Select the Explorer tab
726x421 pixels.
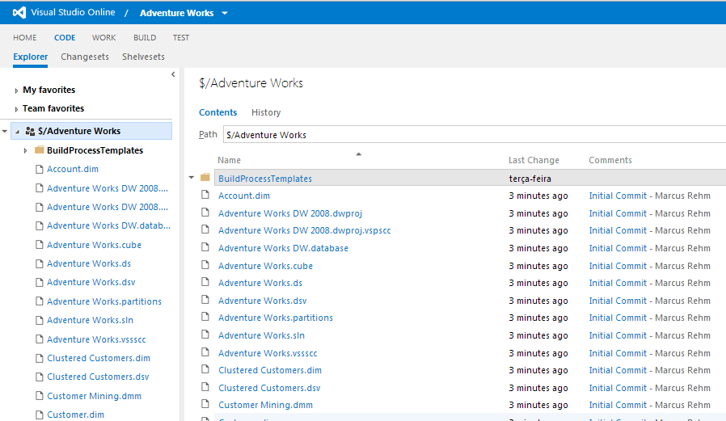(x=30, y=57)
